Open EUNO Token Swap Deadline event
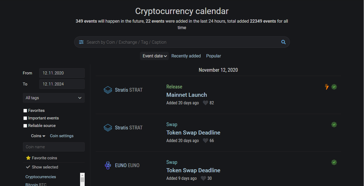This screenshot has height=186, width=364. point(193,170)
